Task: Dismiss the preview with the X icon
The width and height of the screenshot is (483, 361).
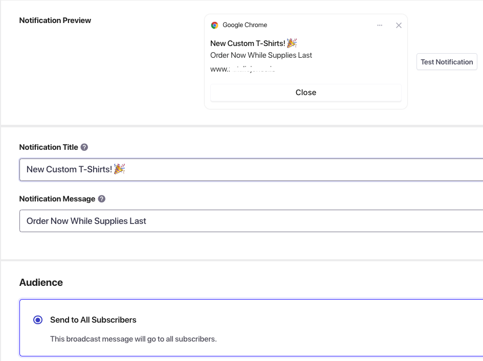Action: point(399,25)
